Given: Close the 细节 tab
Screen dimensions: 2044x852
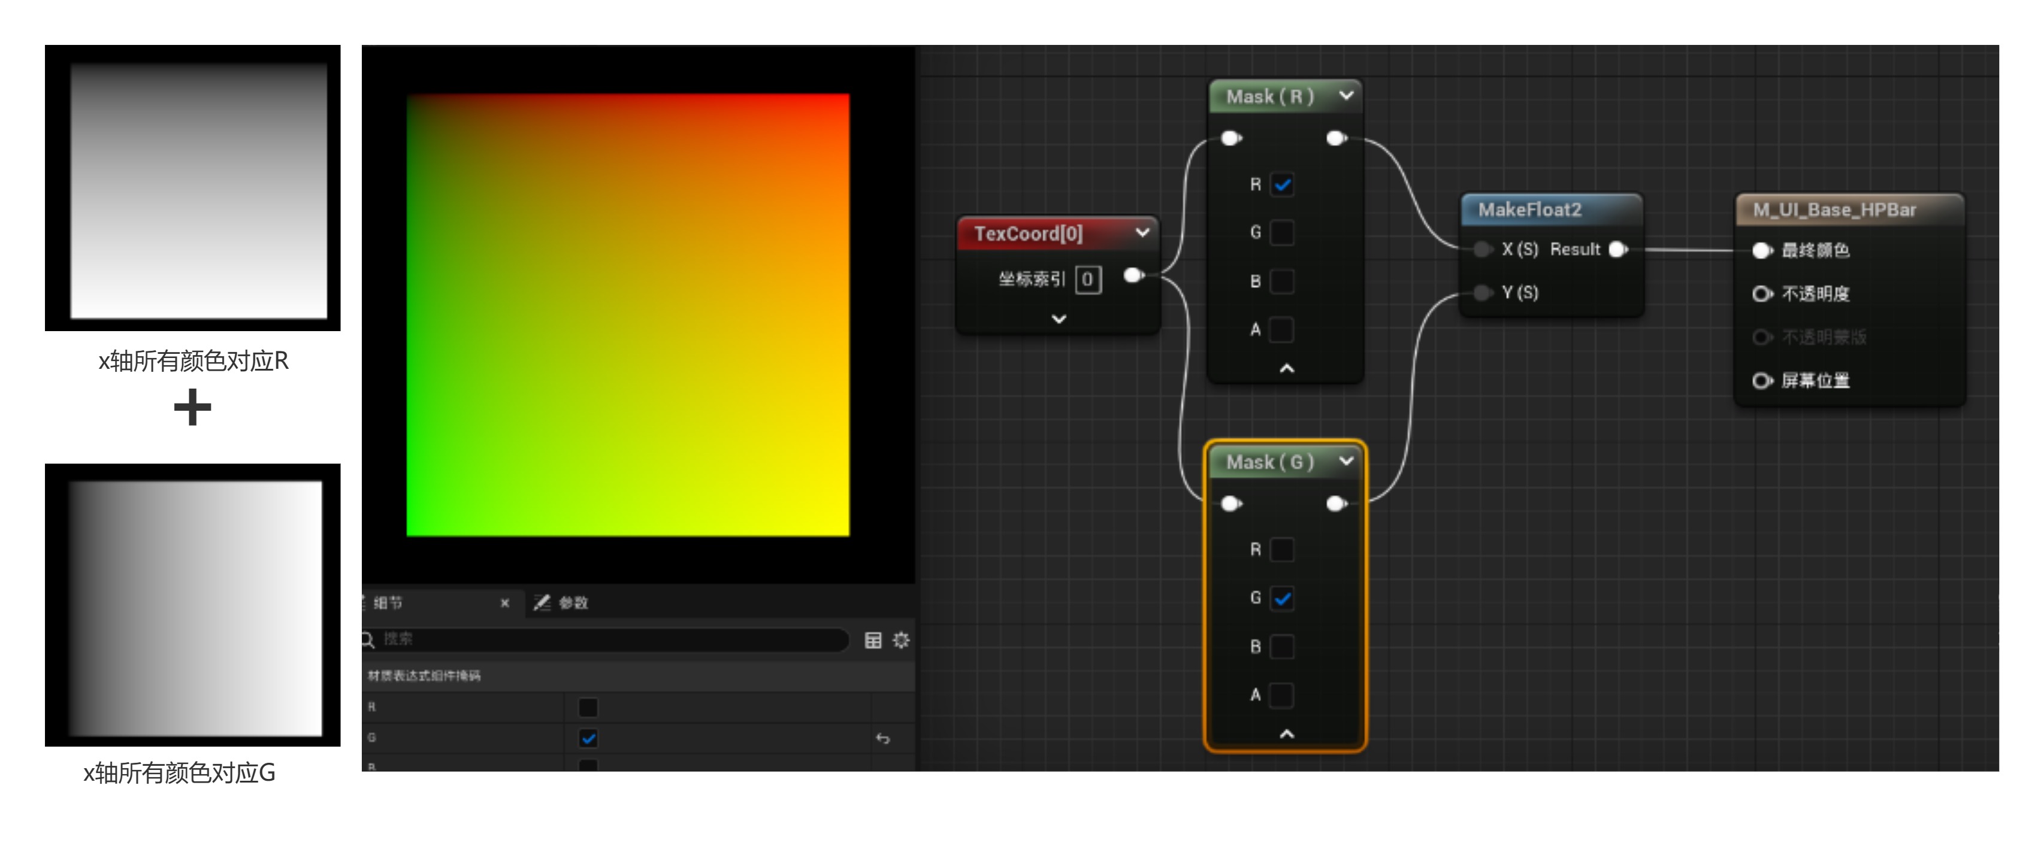Looking at the screenshot, I should (x=504, y=603).
